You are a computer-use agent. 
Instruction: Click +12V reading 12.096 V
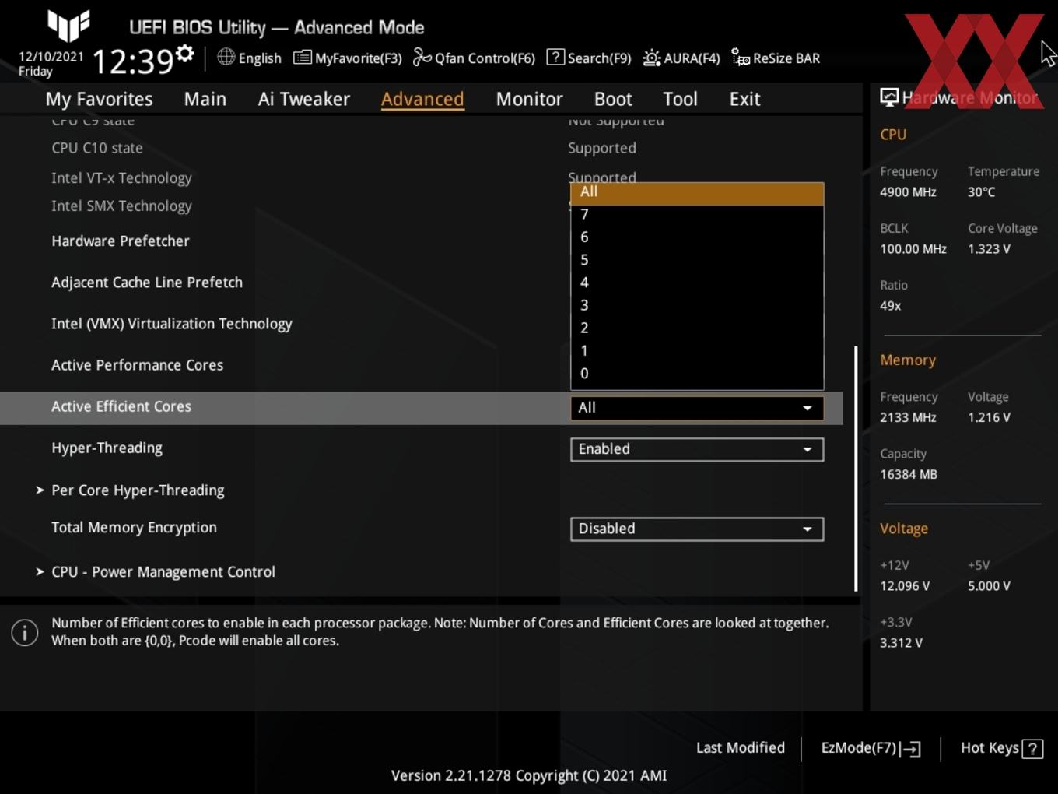pos(905,585)
